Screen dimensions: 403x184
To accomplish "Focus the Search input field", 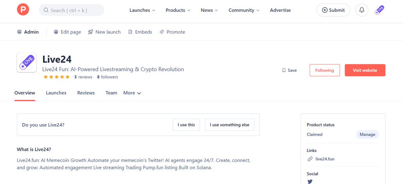I will 72,10.
